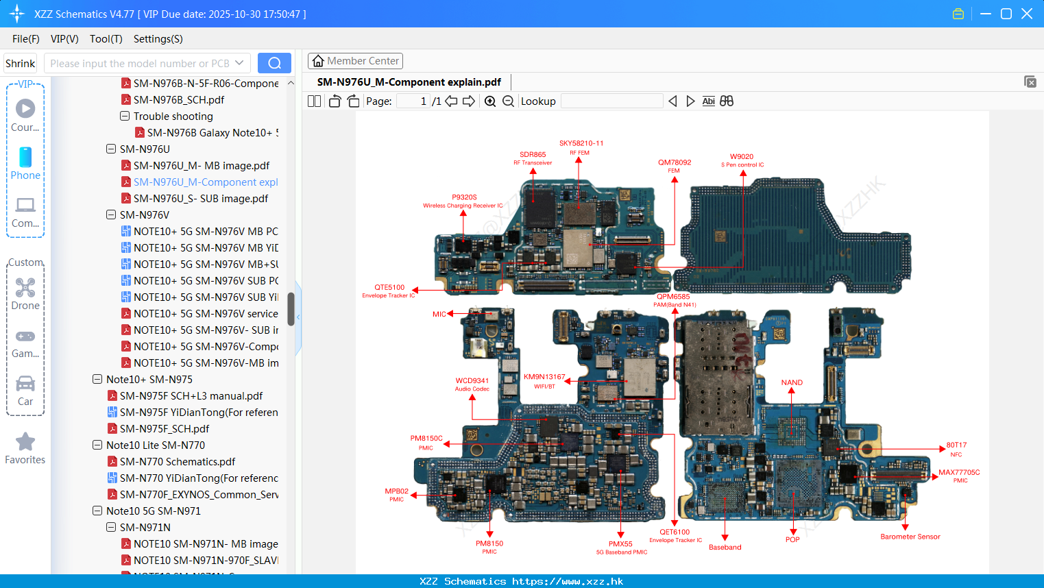The image size is (1044, 588).
Task: Open the xzz.hk link in status bar
Action: tap(568, 581)
